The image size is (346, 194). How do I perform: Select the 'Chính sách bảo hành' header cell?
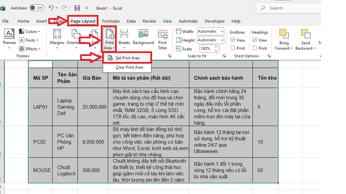[x=221, y=78]
